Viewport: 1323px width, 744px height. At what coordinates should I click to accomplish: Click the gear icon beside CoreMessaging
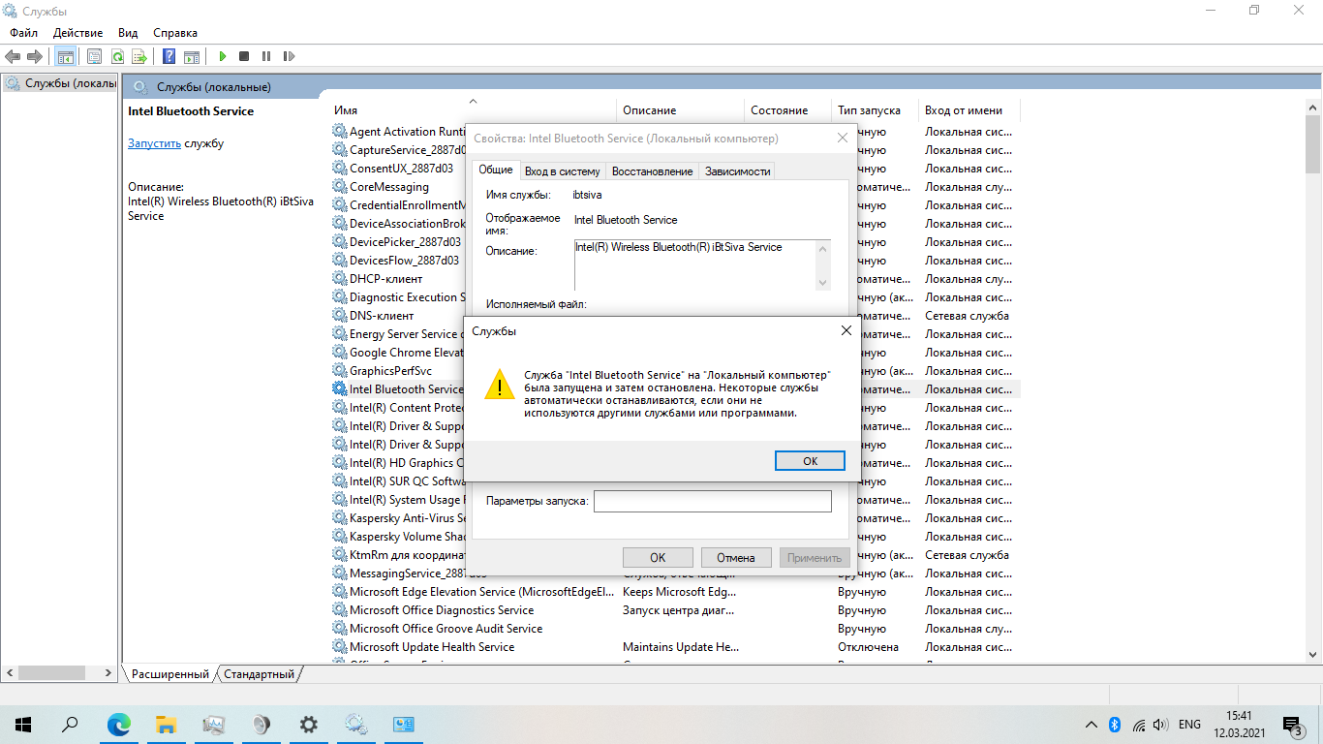coord(339,187)
